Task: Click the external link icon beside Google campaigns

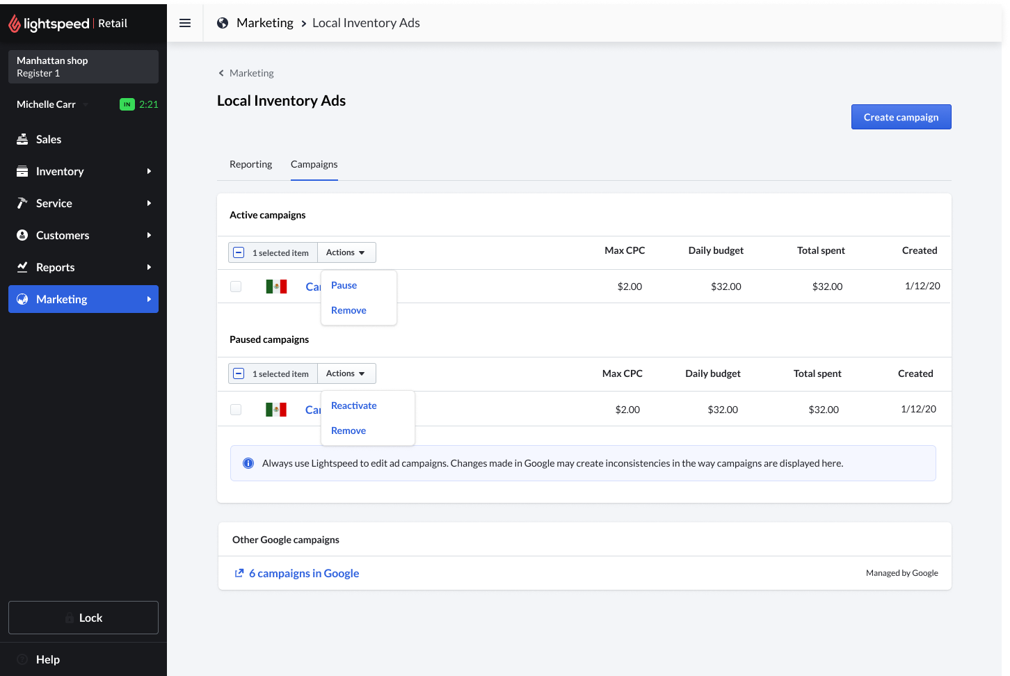Action: click(x=239, y=573)
